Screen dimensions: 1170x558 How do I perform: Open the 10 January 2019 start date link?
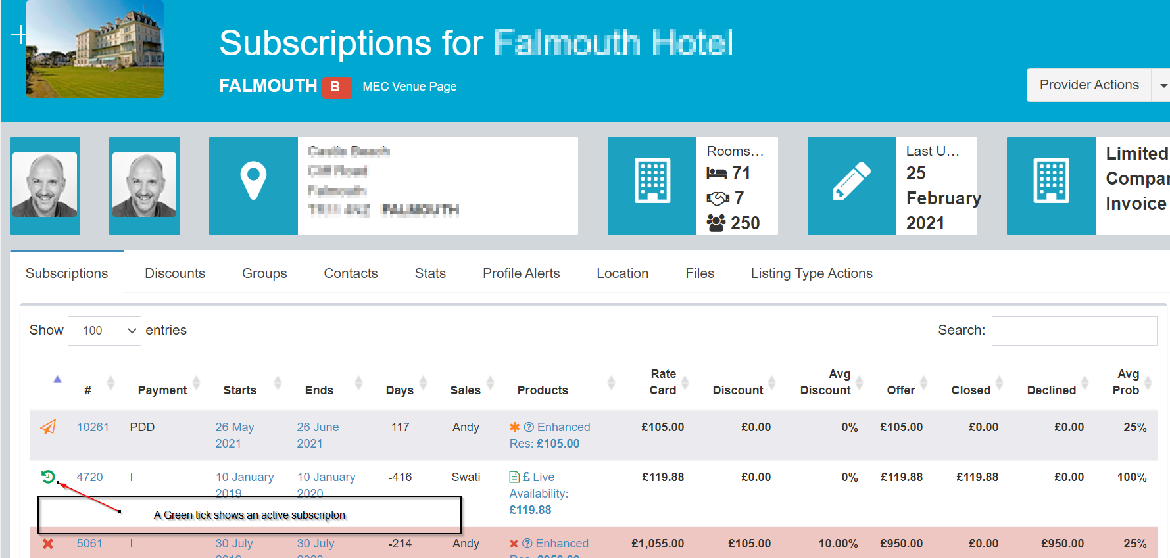pos(245,485)
